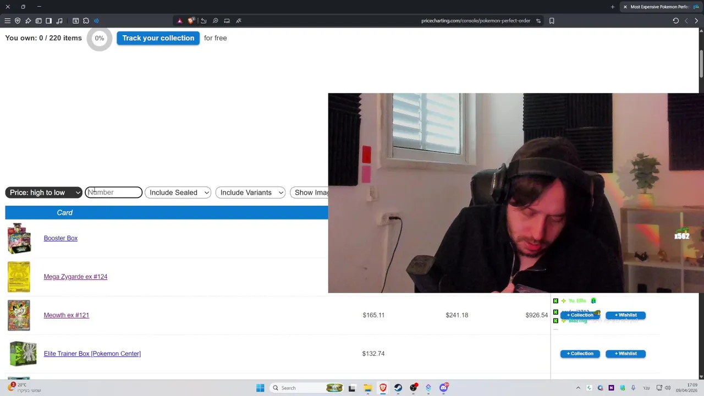
Task: Add Meowth ex to Collection
Action: tap(580, 315)
